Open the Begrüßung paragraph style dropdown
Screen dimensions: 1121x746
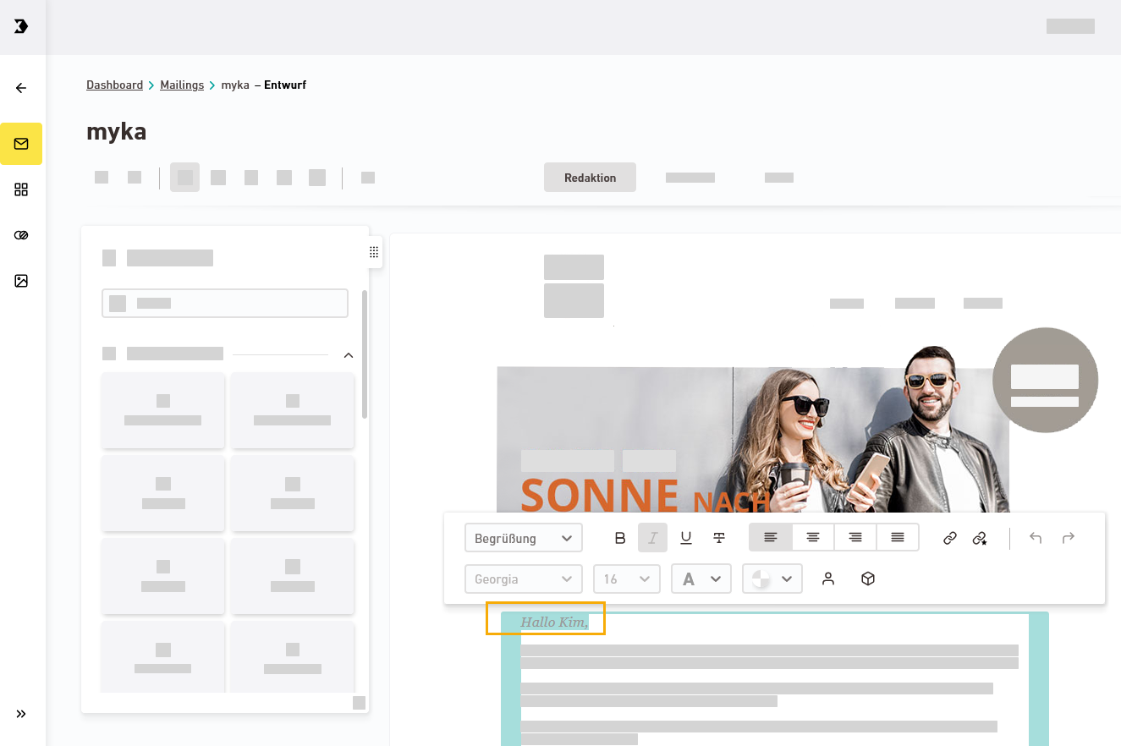pyautogui.click(x=523, y=538)
